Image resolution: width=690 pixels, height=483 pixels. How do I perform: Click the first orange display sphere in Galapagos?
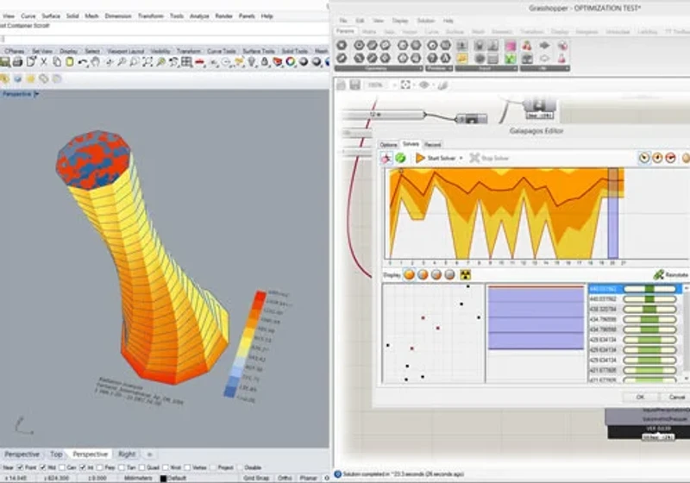coord(409,275)
